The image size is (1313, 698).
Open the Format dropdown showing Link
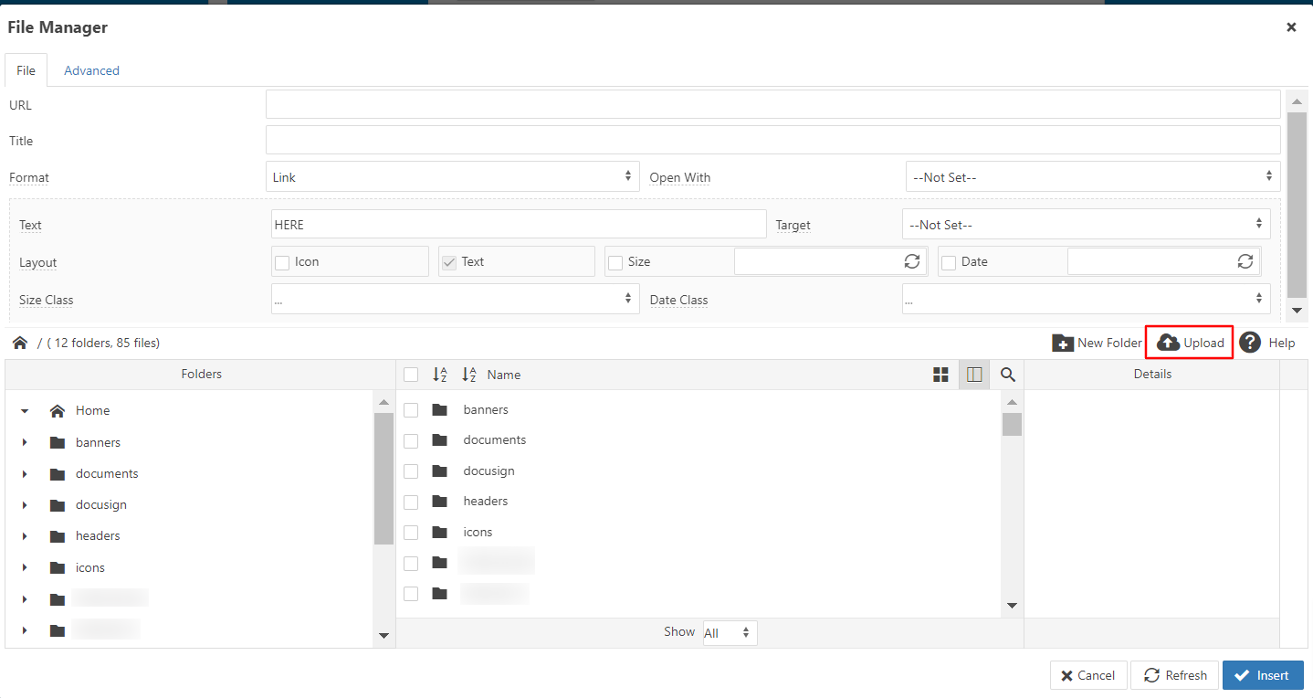pos(452,176)
